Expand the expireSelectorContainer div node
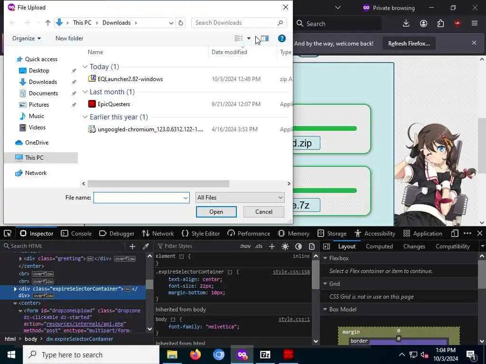The height and width of the screenshot is (364, 486). (15, 289)
